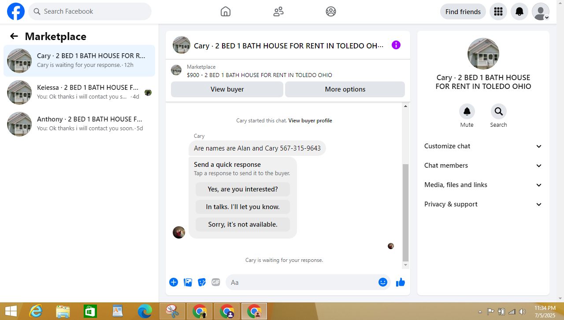
Task: Click More options button
Action: pyautogui.click(x=345, y=89)
